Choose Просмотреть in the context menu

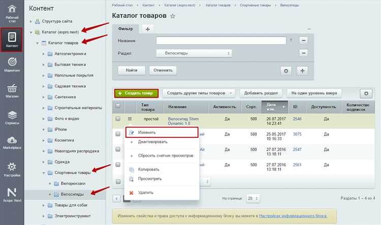tap(150, 179)
